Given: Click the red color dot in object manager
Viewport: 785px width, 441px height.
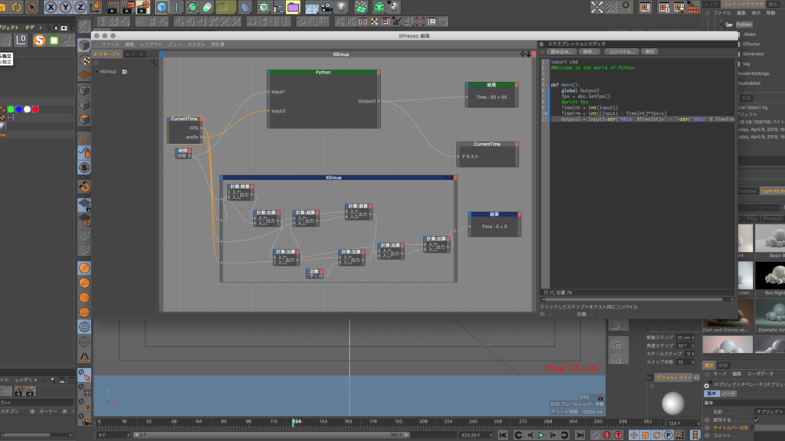Looking at the screenshot, I should (35, 109).
